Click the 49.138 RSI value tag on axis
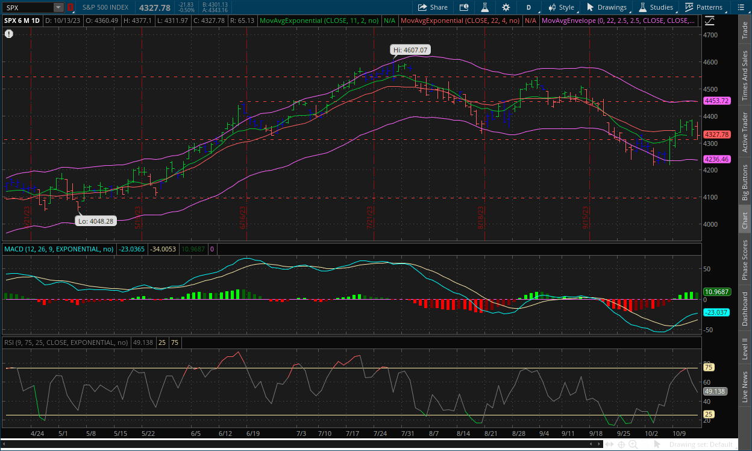 click(715, 391)
